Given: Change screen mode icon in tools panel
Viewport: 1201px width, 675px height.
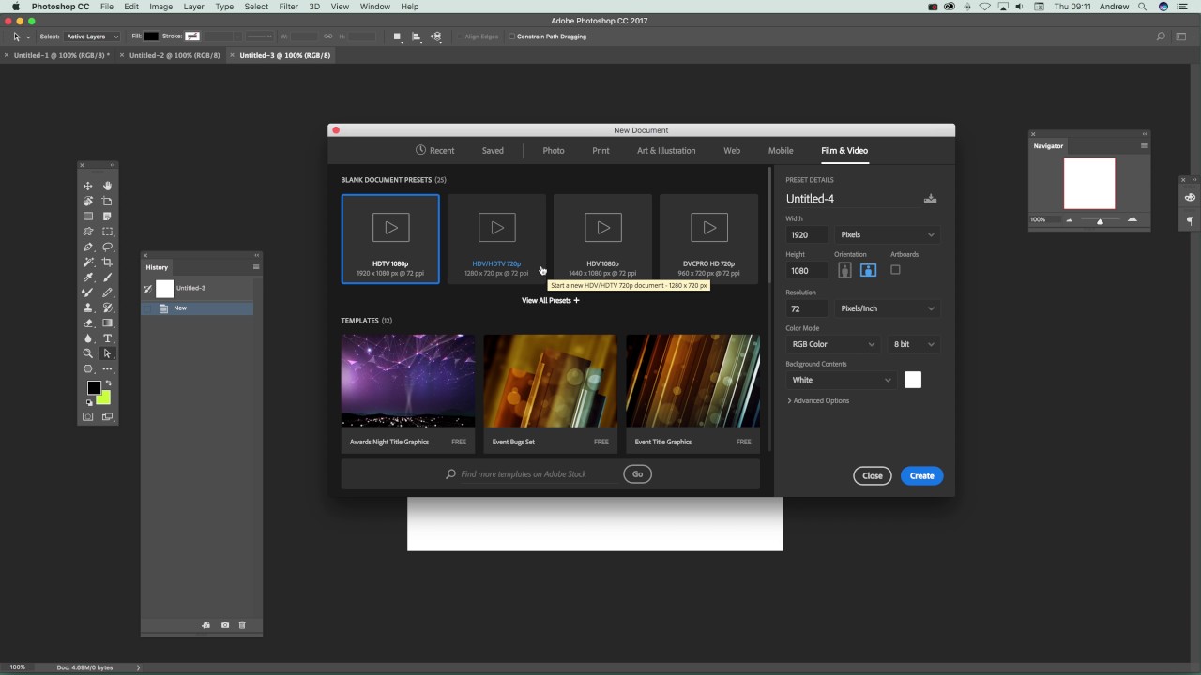Looking at the screenshot, I should [107, 416].
